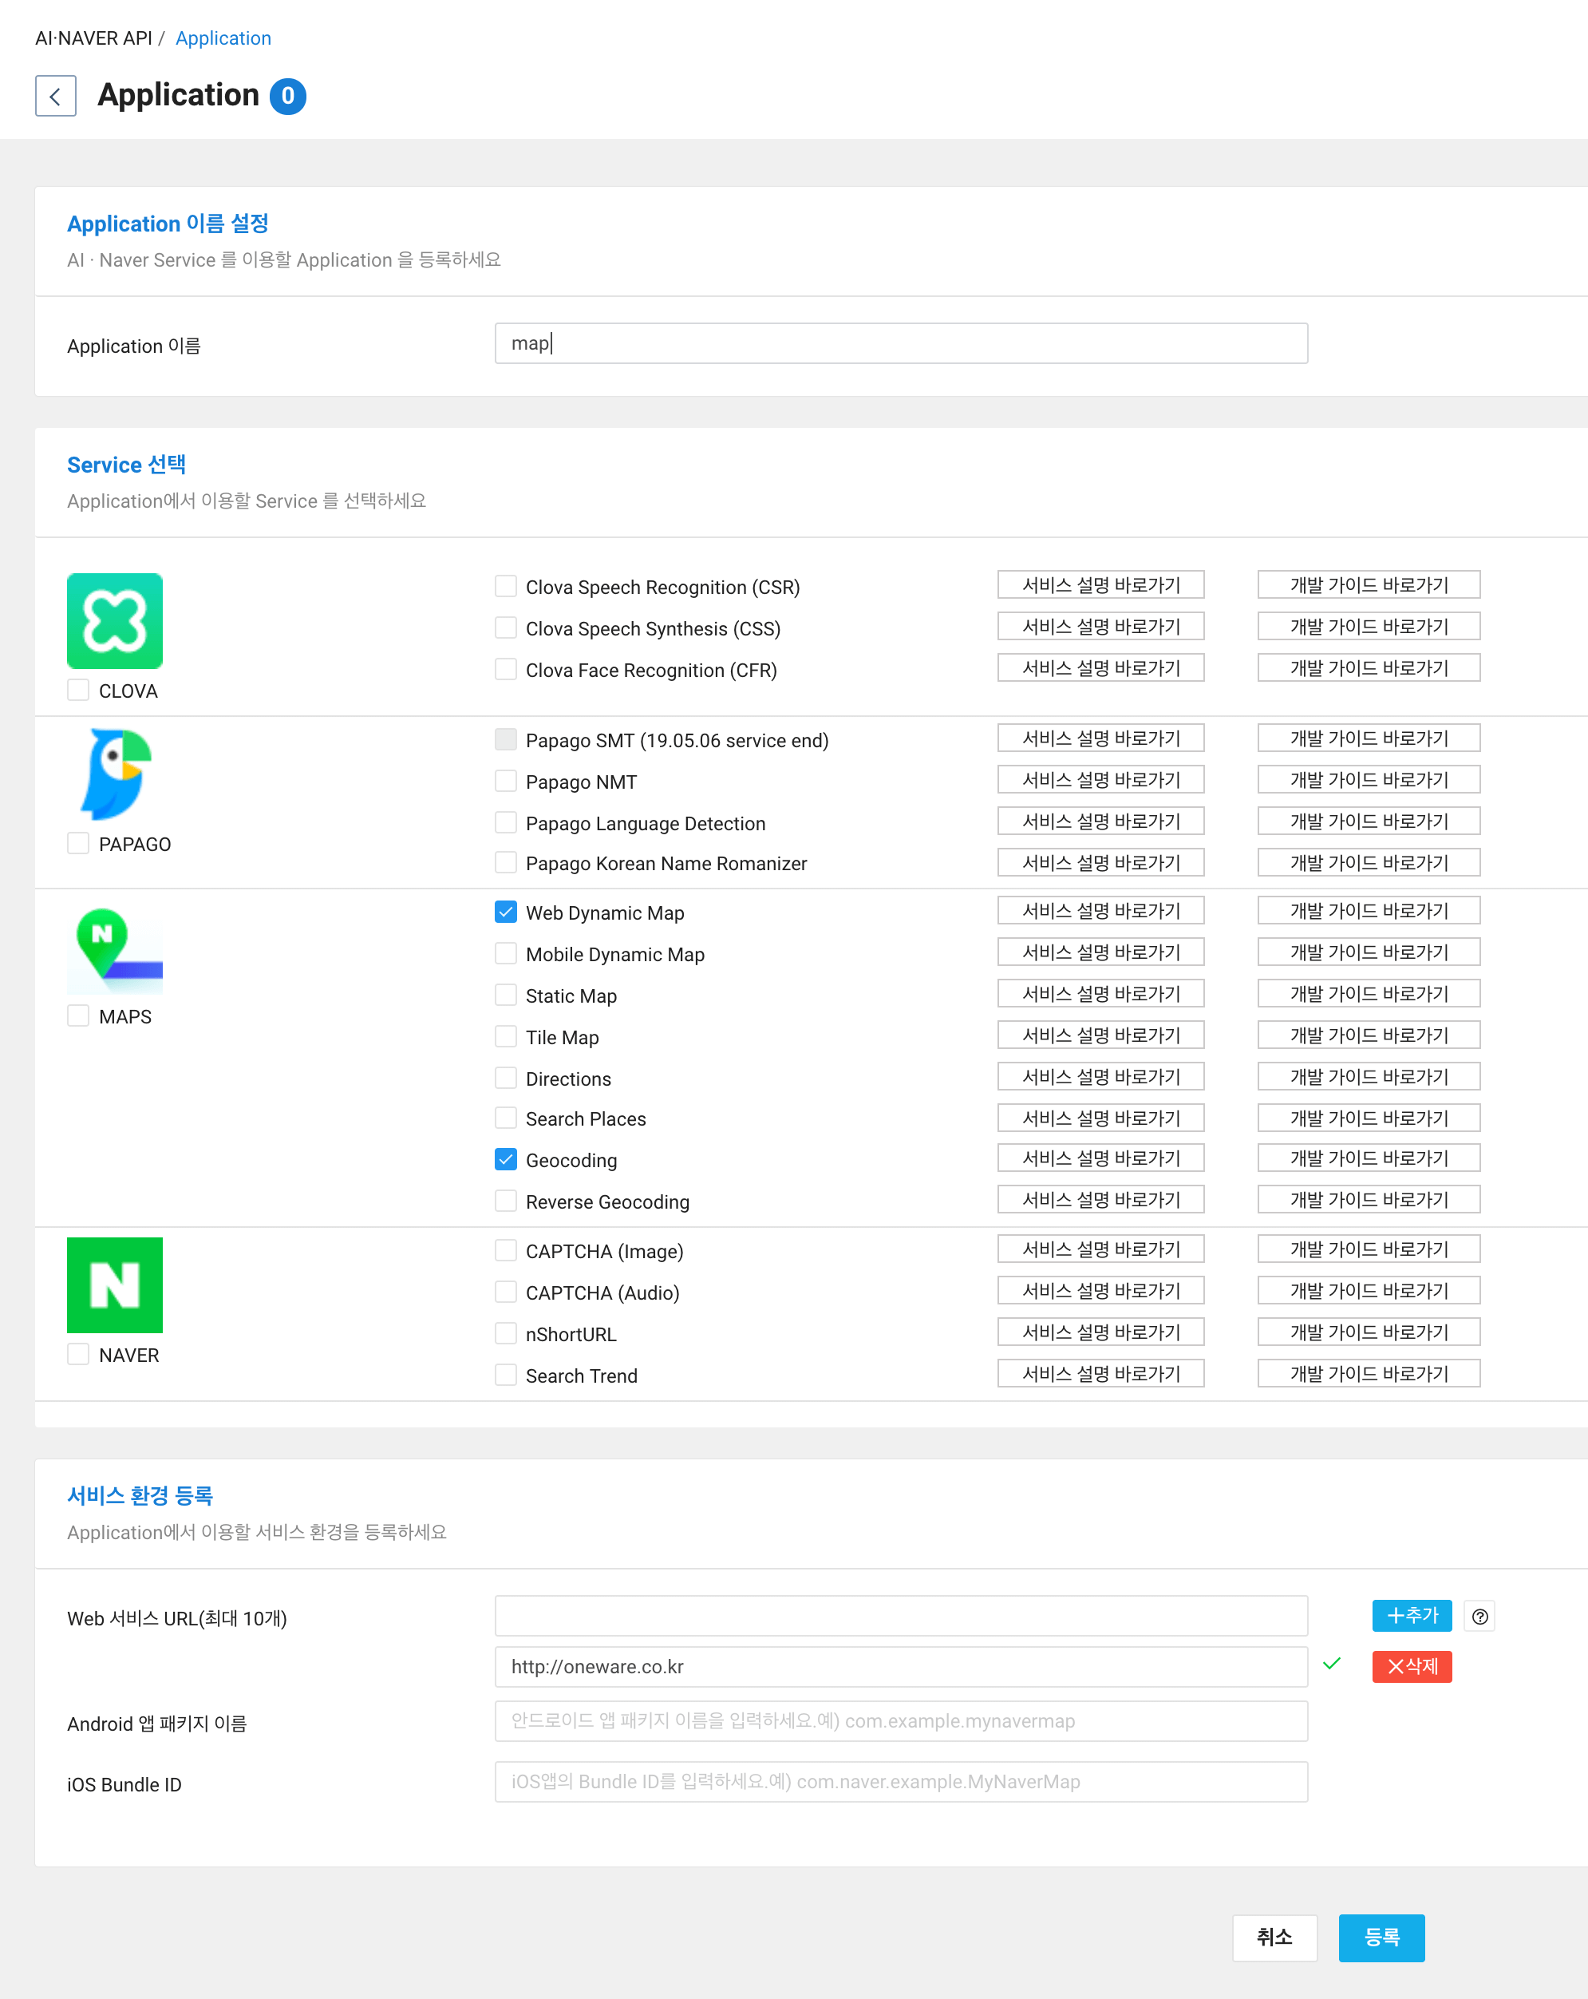Viewport: 1588px width, 1999px height.
Task: Open service description for Static Map
Action: tap(1100, 994)
